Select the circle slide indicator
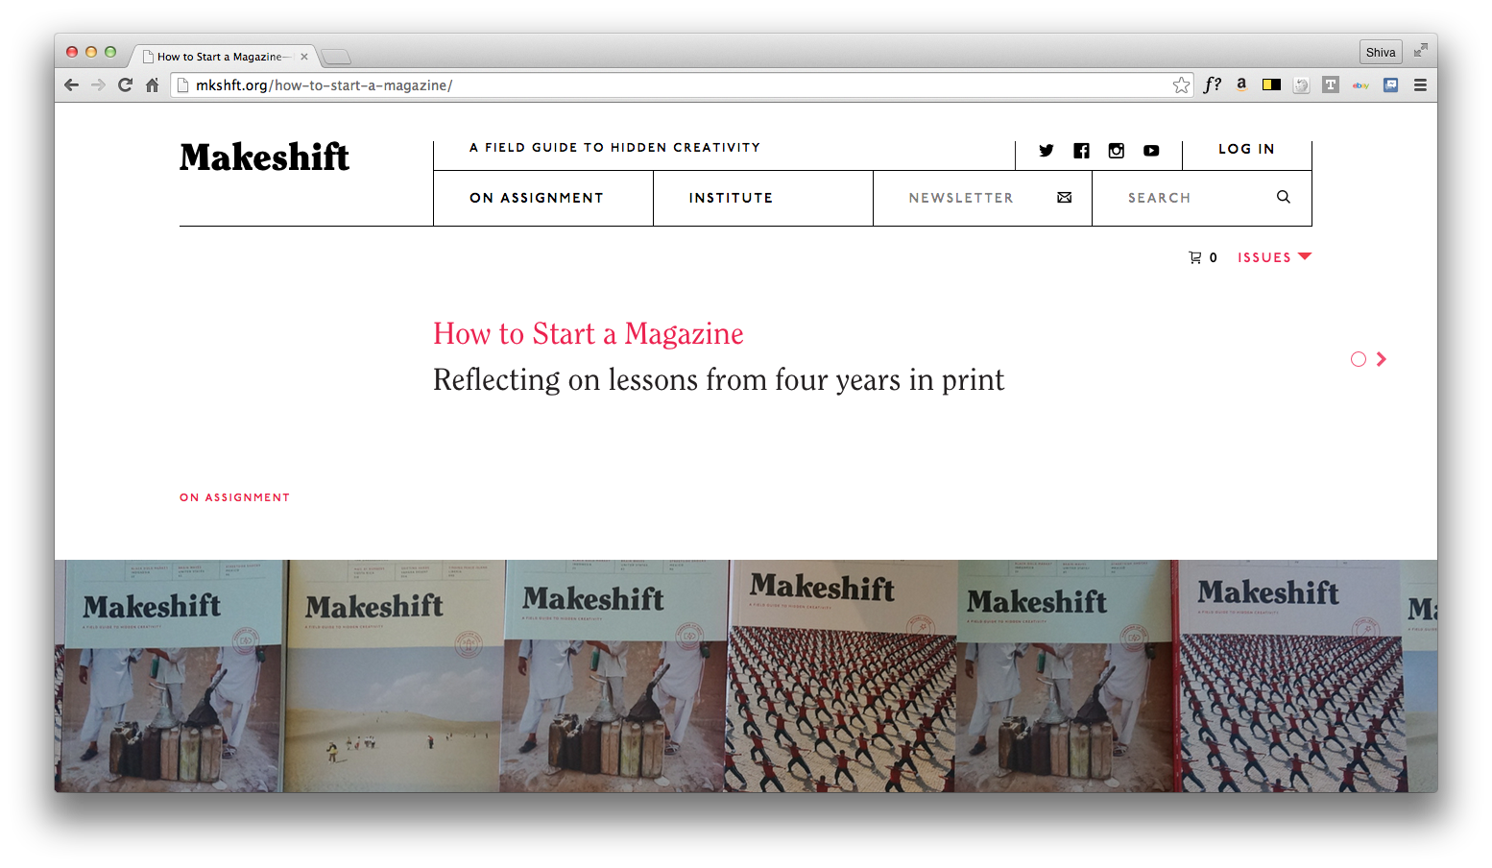1492x868 pixels. tap(1358, 359)
